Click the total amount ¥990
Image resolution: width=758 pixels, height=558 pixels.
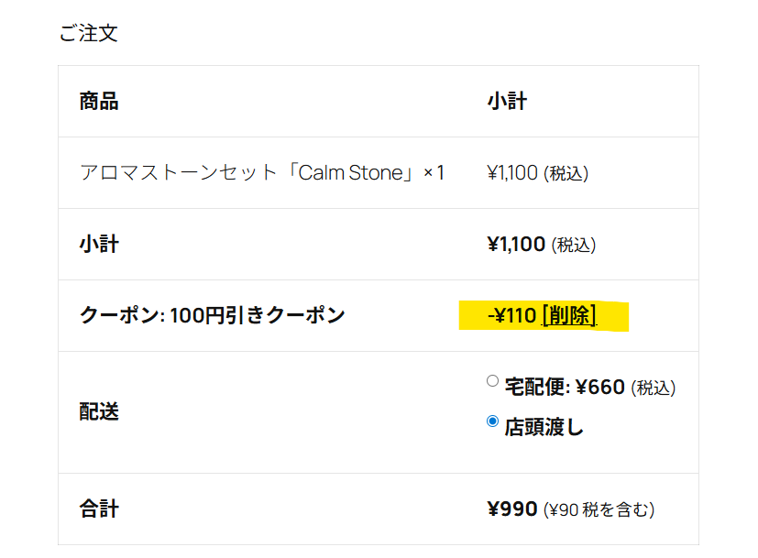point(512,509)
